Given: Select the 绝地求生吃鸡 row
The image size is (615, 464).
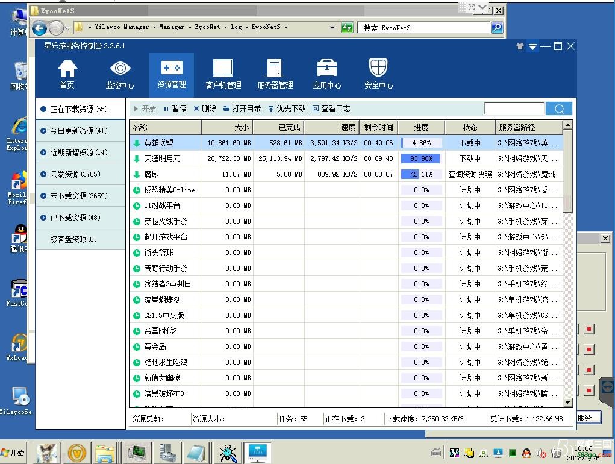Looking at the screenshot, I should click(x=346, y=362).
